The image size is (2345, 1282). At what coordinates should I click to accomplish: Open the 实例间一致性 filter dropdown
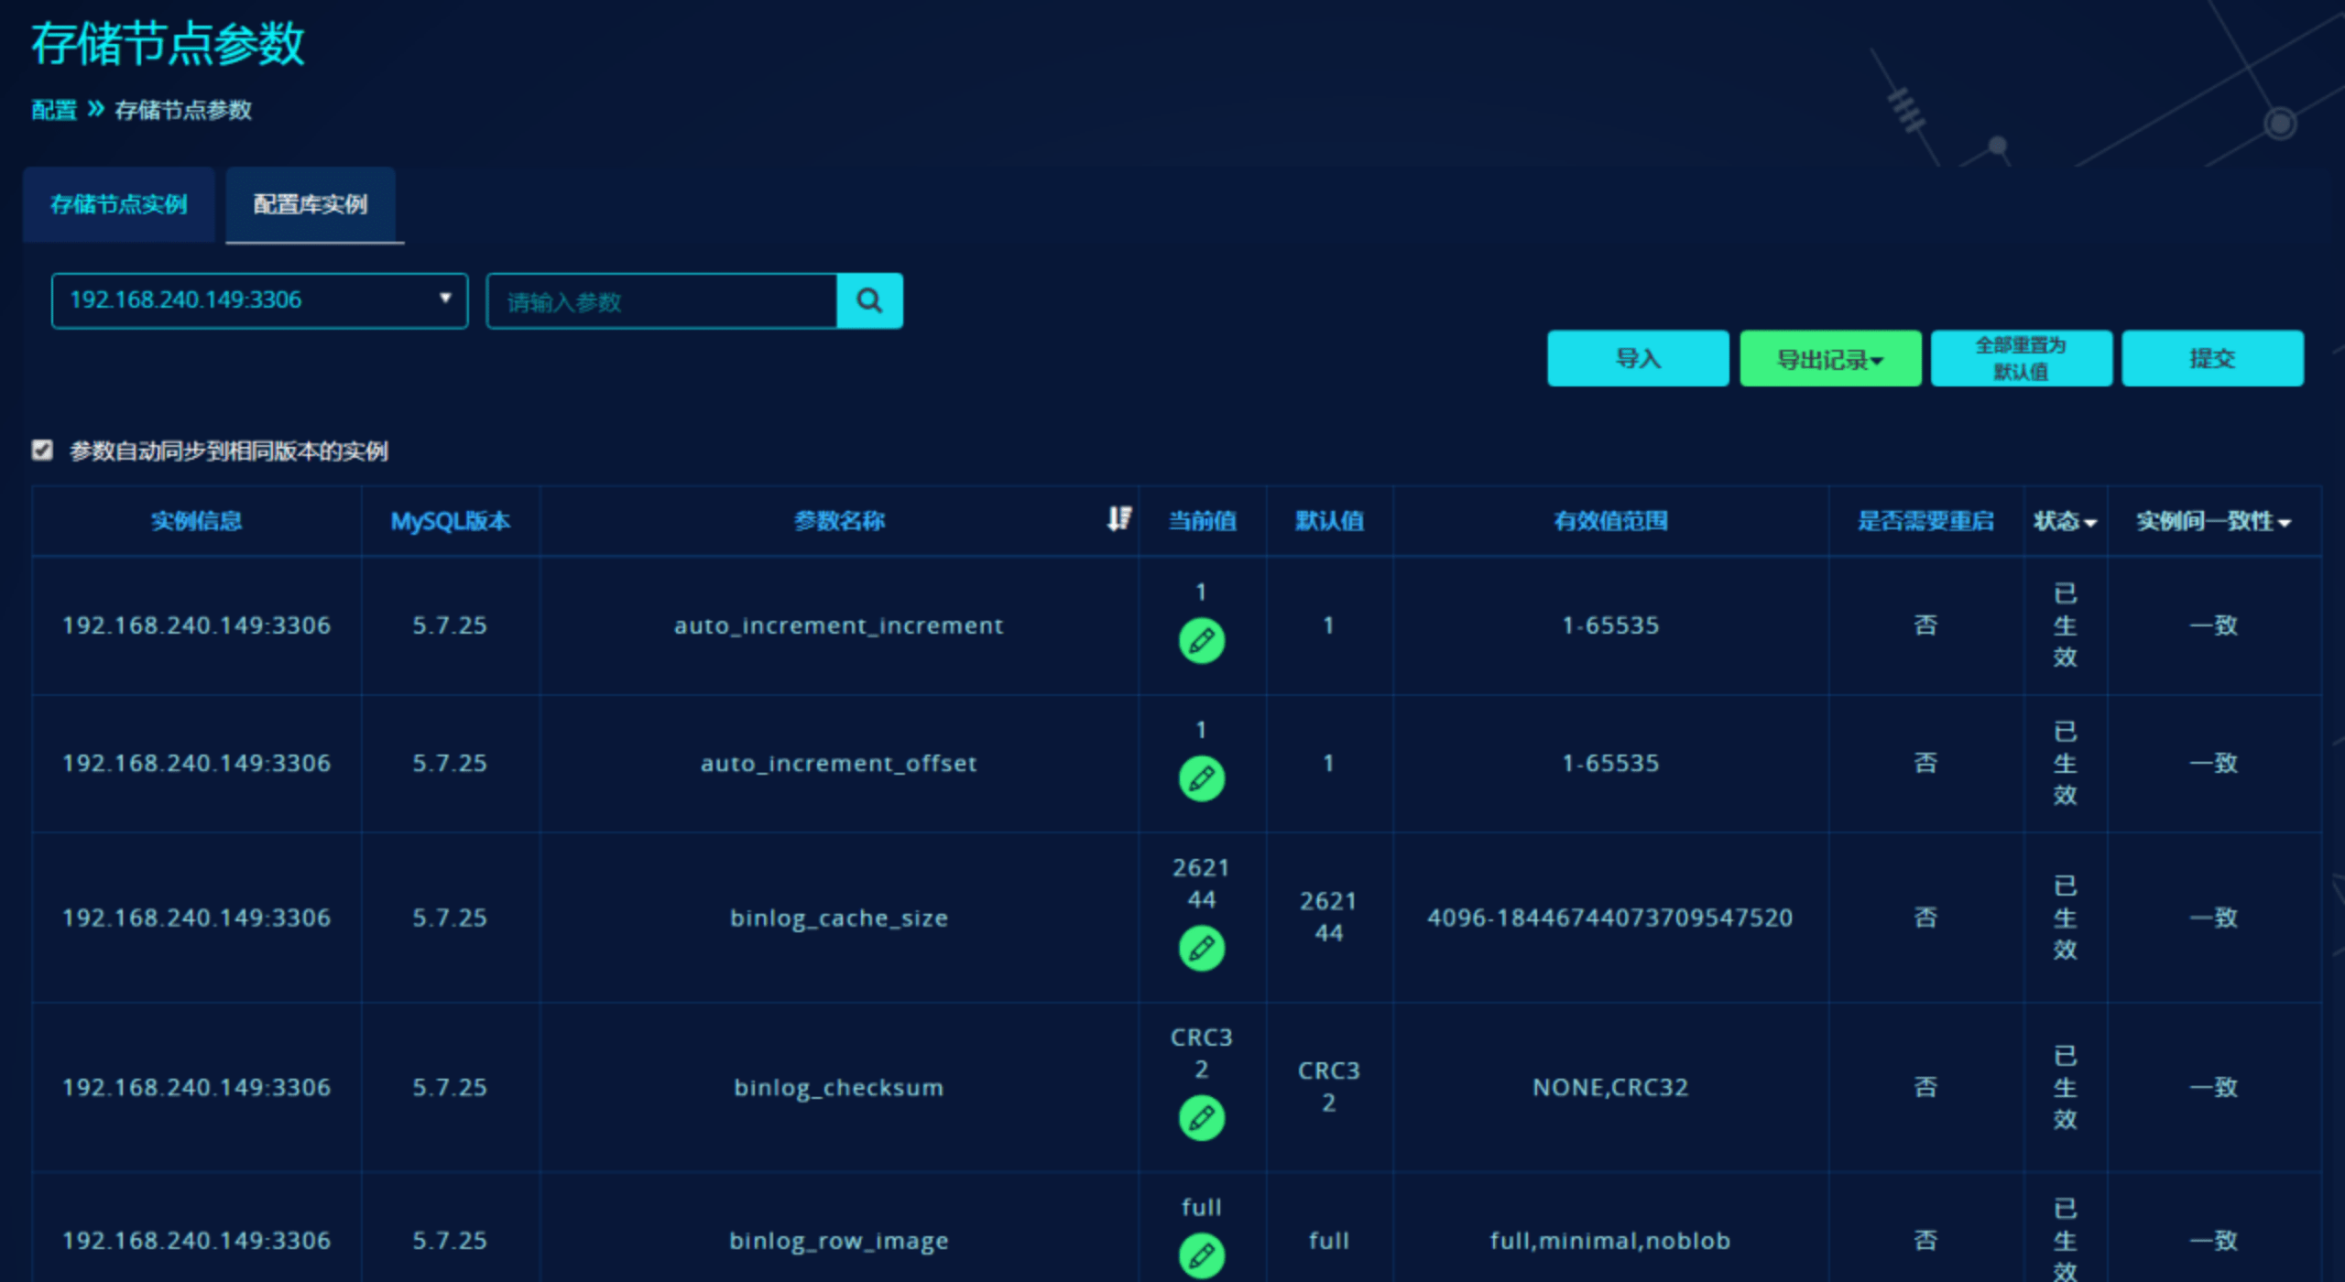2213,521
